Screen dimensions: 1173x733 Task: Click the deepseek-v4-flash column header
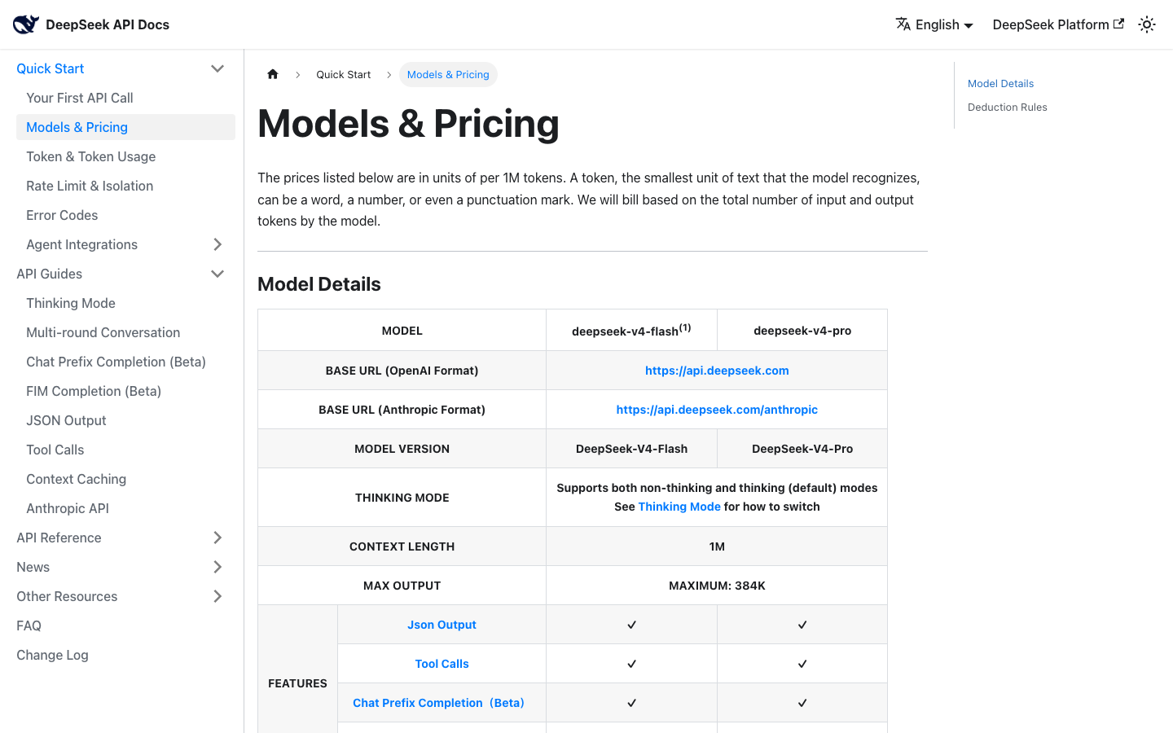pos(631,331)
